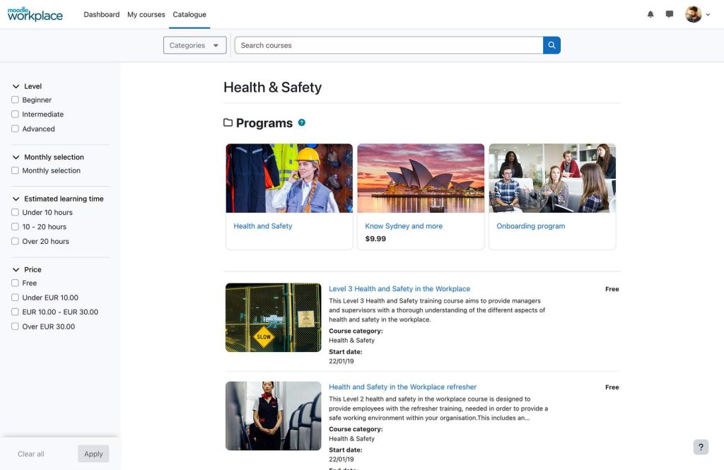Viewport: 724px width, 470px height.
Task: Select the Over 20 hours checkbox
Action: 15,241
